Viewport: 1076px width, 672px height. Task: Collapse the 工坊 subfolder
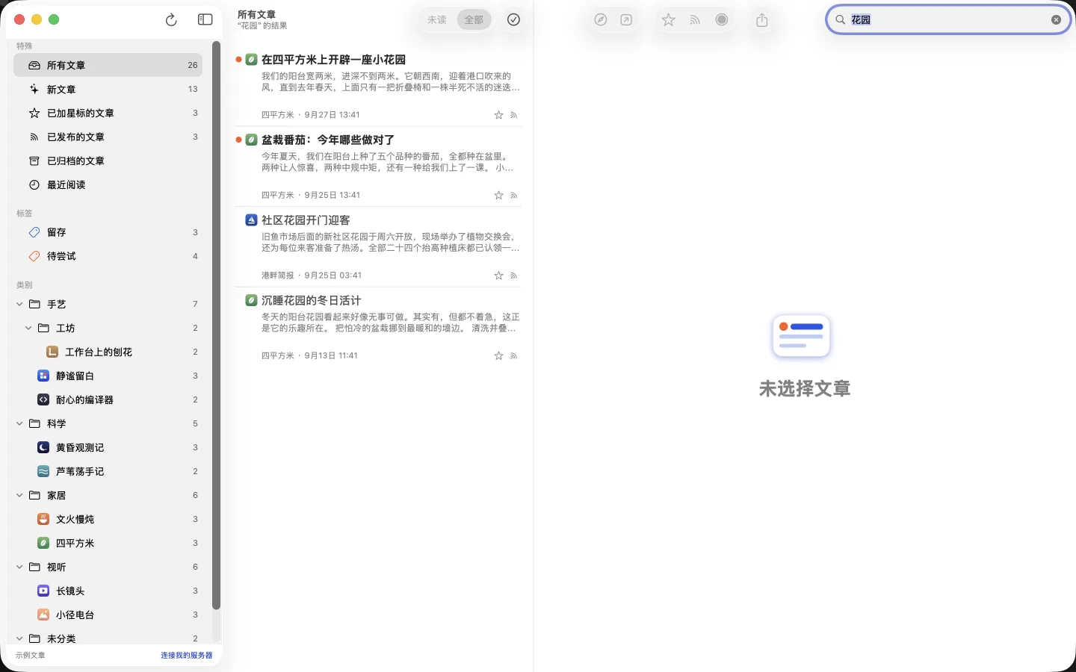28,328
